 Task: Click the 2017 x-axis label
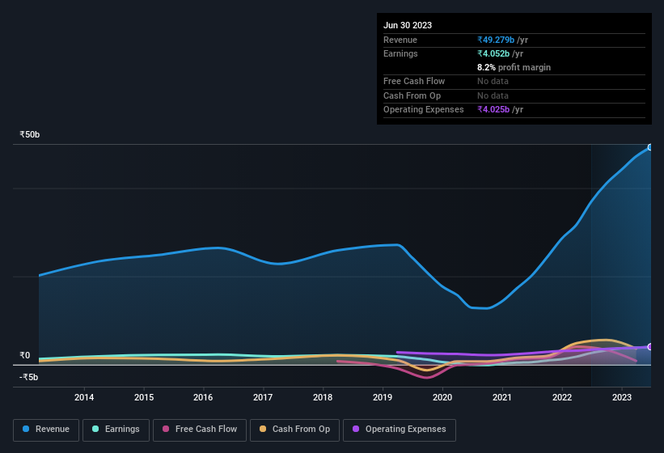coord(263,397)
